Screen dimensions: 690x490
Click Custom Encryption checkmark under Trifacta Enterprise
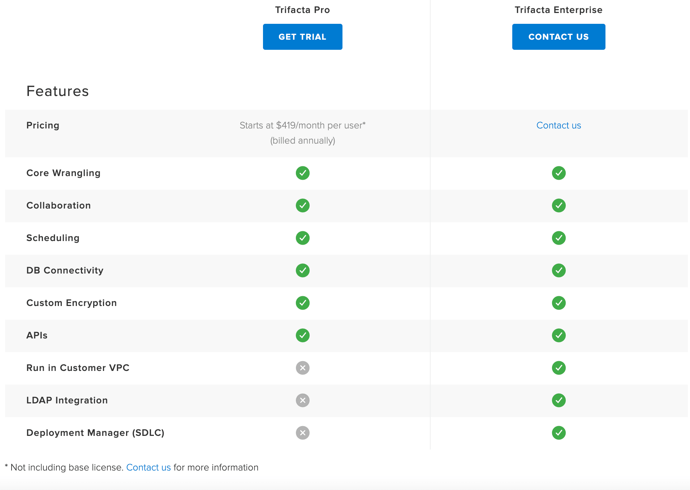click(559, 303)
